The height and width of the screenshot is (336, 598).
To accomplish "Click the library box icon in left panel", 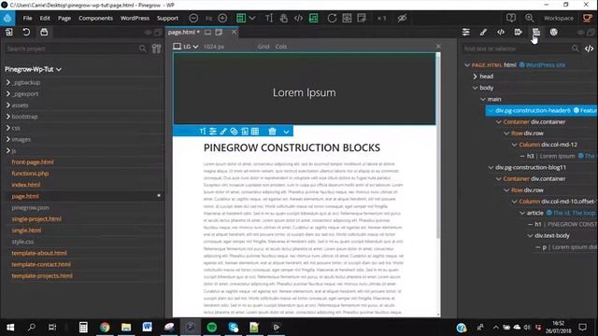I will click(x=44, y=32).
